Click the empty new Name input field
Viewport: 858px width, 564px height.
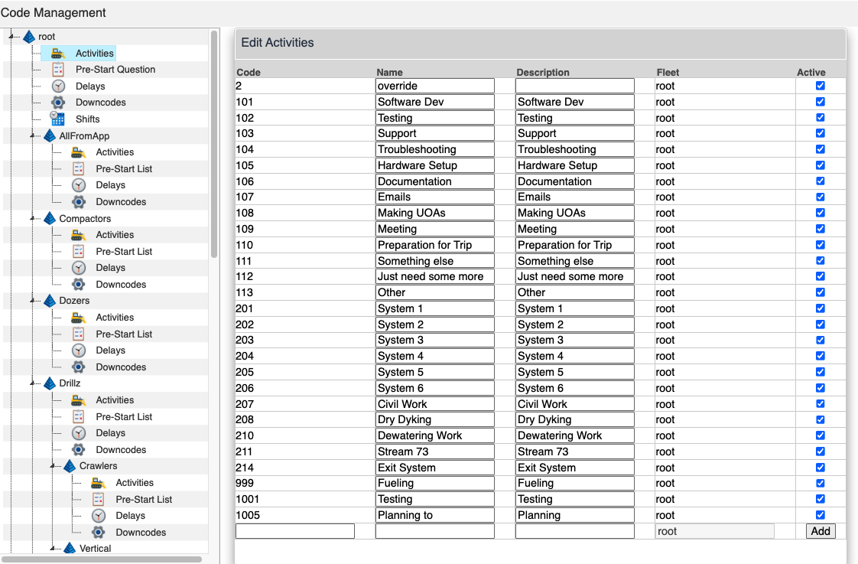pyautogui.click(x=435, y=531)
